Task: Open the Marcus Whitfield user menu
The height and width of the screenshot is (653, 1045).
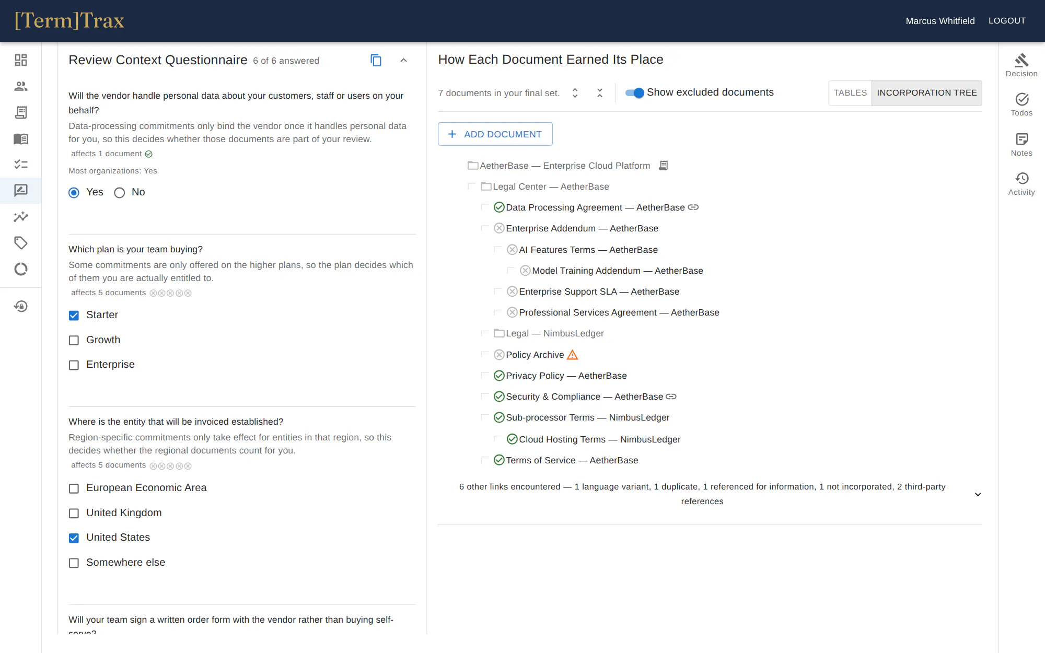Action: tap(940, 21)
